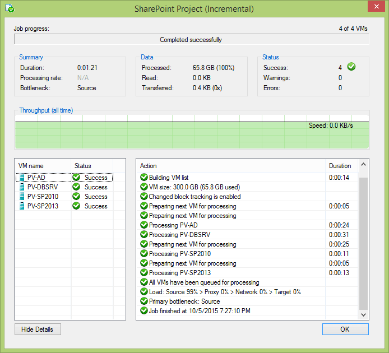
Task: Click the Processing rate N/A value
Action: coord(83,78)
